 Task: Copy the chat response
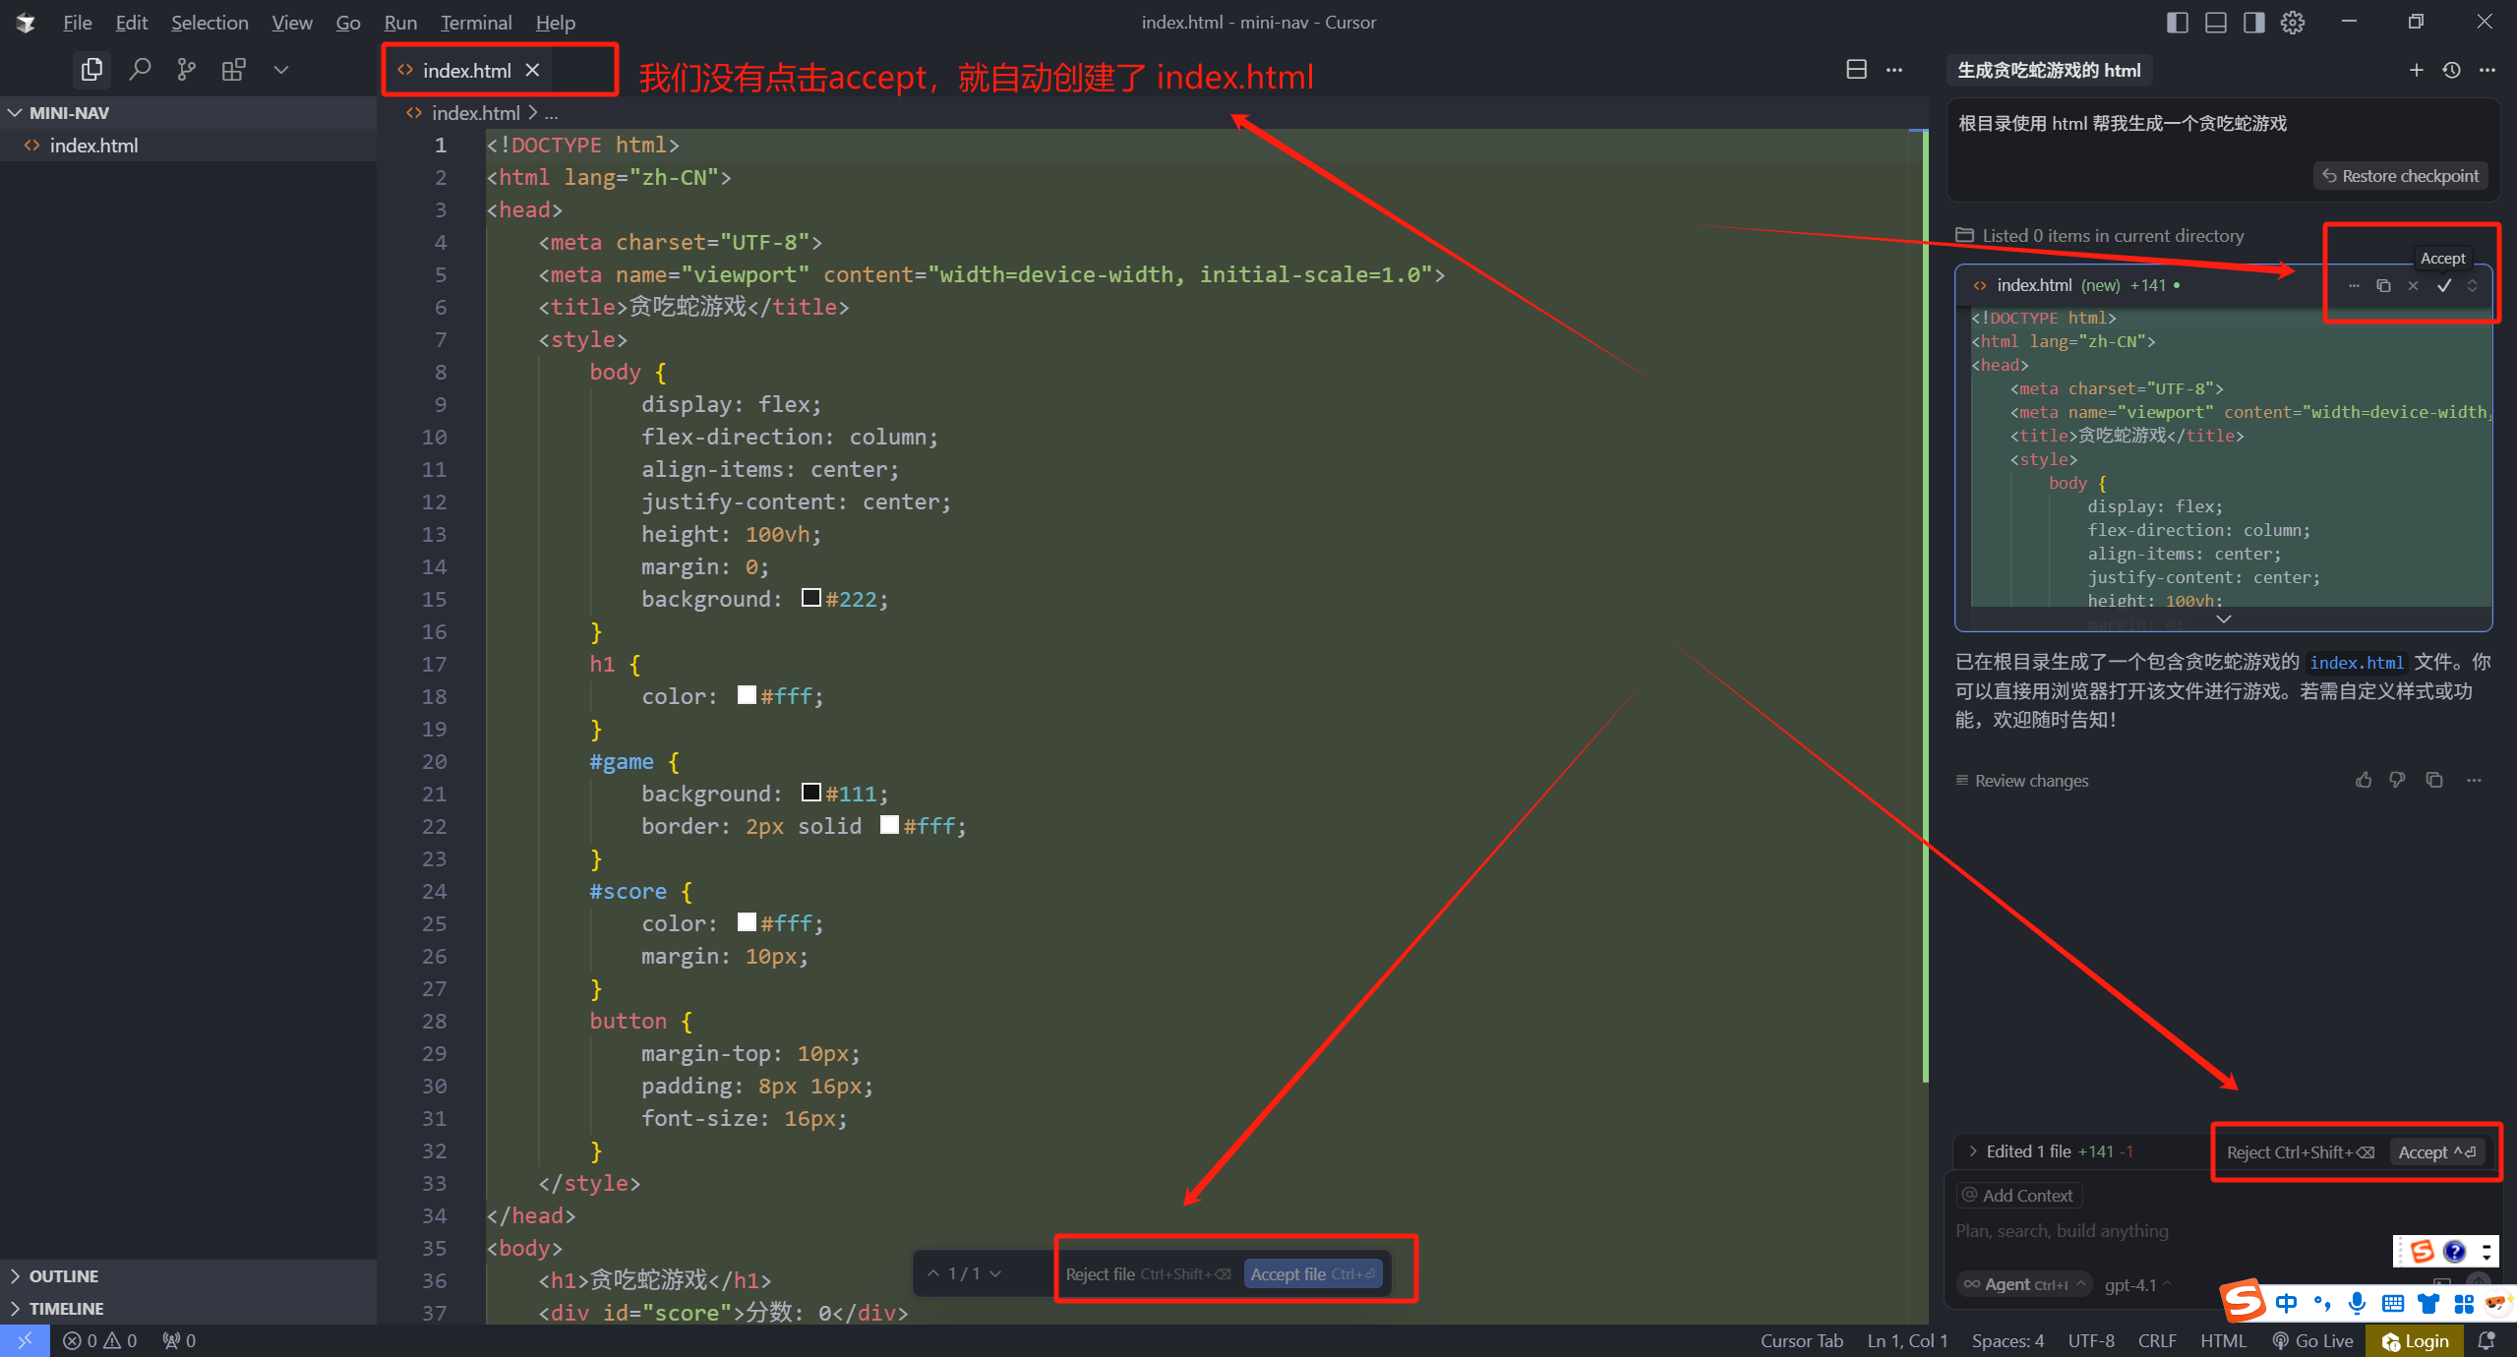[2434, 781]
